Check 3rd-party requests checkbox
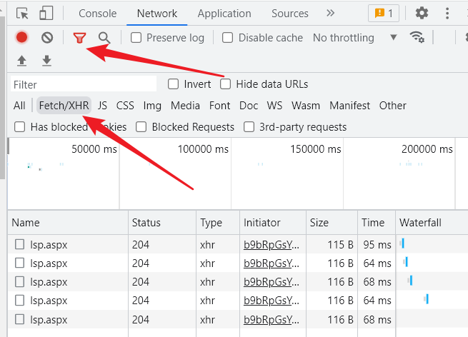 tap(249, 127)
